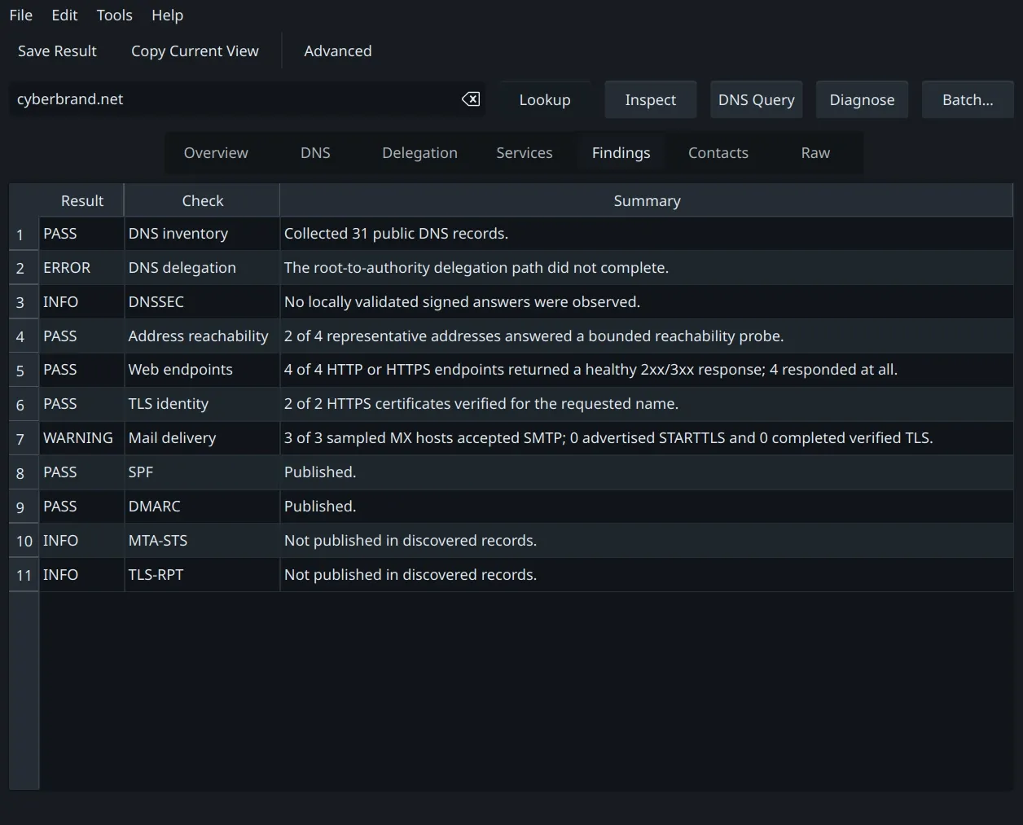Open the Help menu

click(x=167, y=15)
